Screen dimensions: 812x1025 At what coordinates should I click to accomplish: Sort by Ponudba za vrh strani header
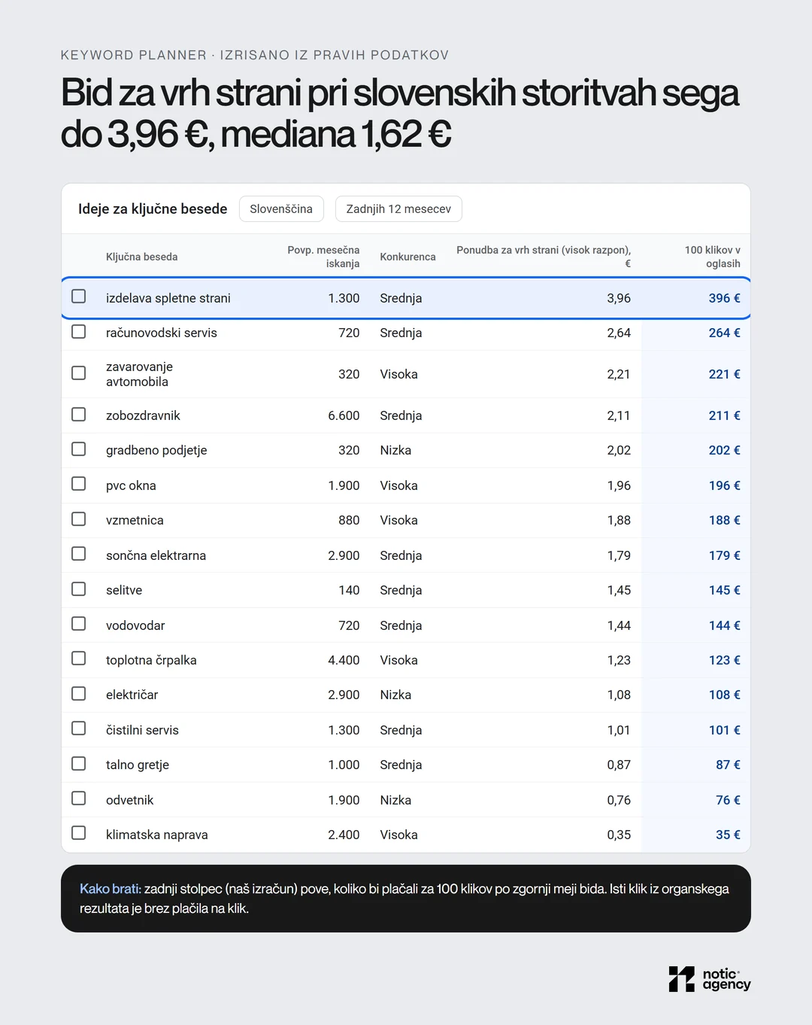tap(544, 257)
